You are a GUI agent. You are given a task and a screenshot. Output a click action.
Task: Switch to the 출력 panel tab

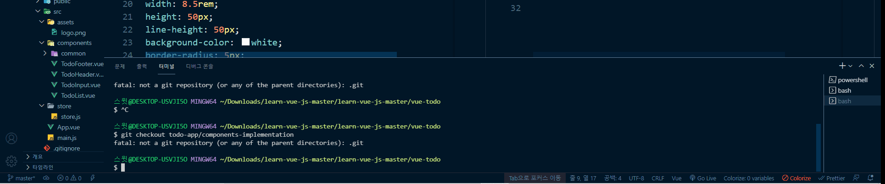point(142,67)
